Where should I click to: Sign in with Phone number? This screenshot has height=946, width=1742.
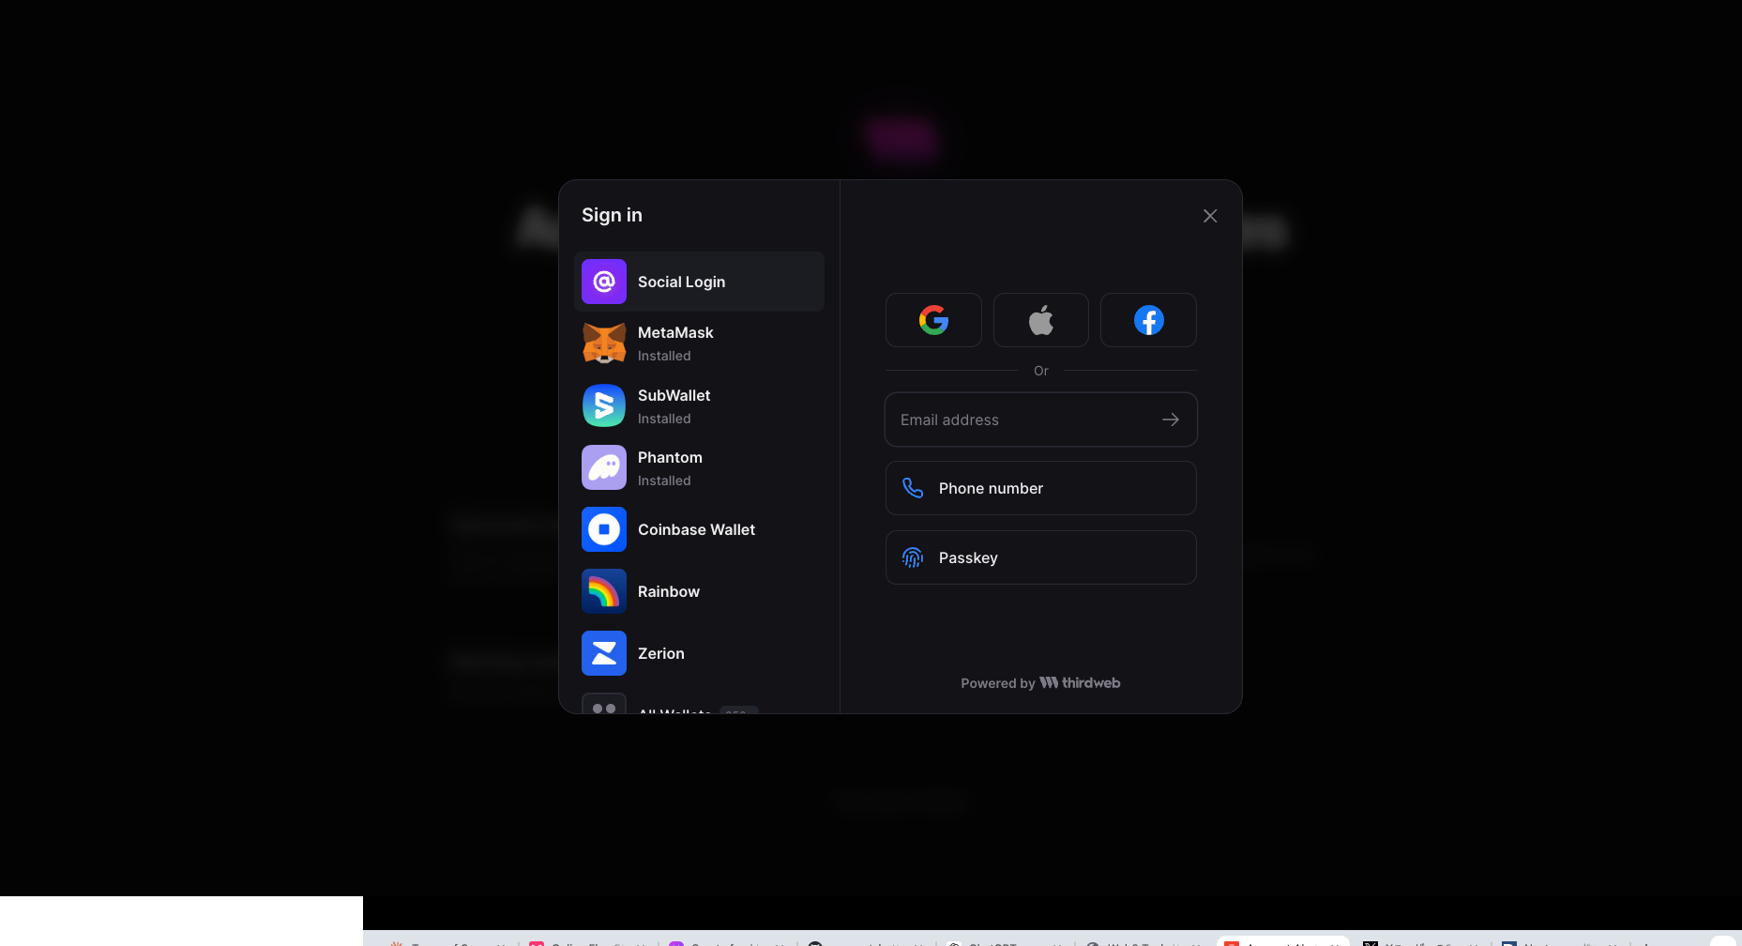tap(1041, 488)
